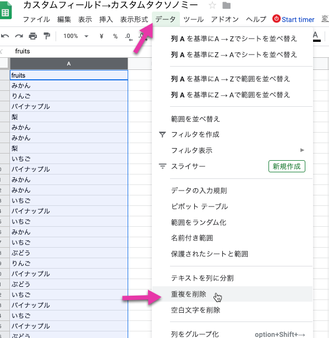329x338 pixels.
Task: Choose テキストを列に分割 menu item
Action: 232,278
